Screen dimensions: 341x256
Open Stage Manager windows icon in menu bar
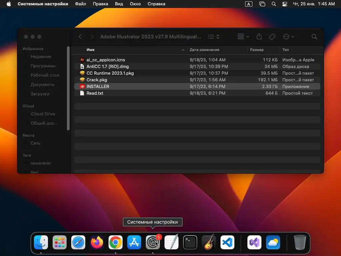pos(262,4)
